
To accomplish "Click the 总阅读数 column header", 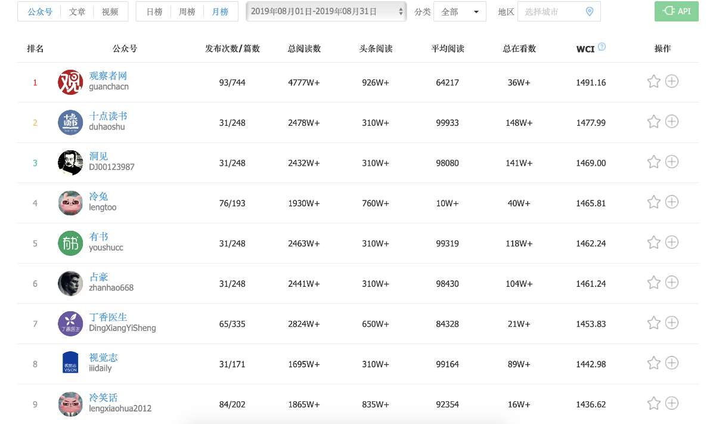I will 304,49.
